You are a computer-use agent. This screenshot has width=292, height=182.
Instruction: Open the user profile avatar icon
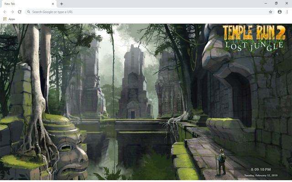click(x=280, y=12)
